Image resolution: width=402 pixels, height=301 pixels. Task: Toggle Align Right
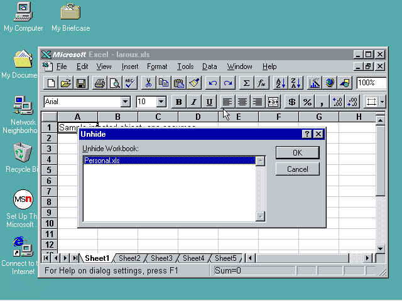[258, 102]
